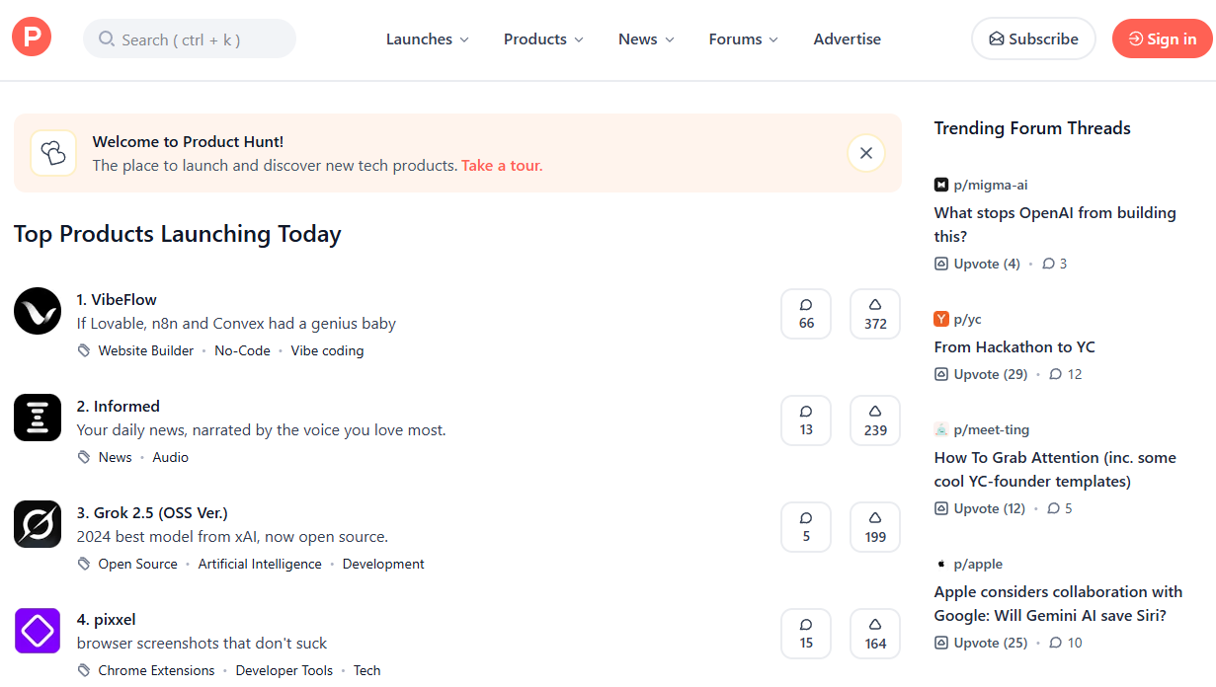The image size is (1216, 687).
Task: Click the pixxel diamond logo
Action: [x=37, y=631]
